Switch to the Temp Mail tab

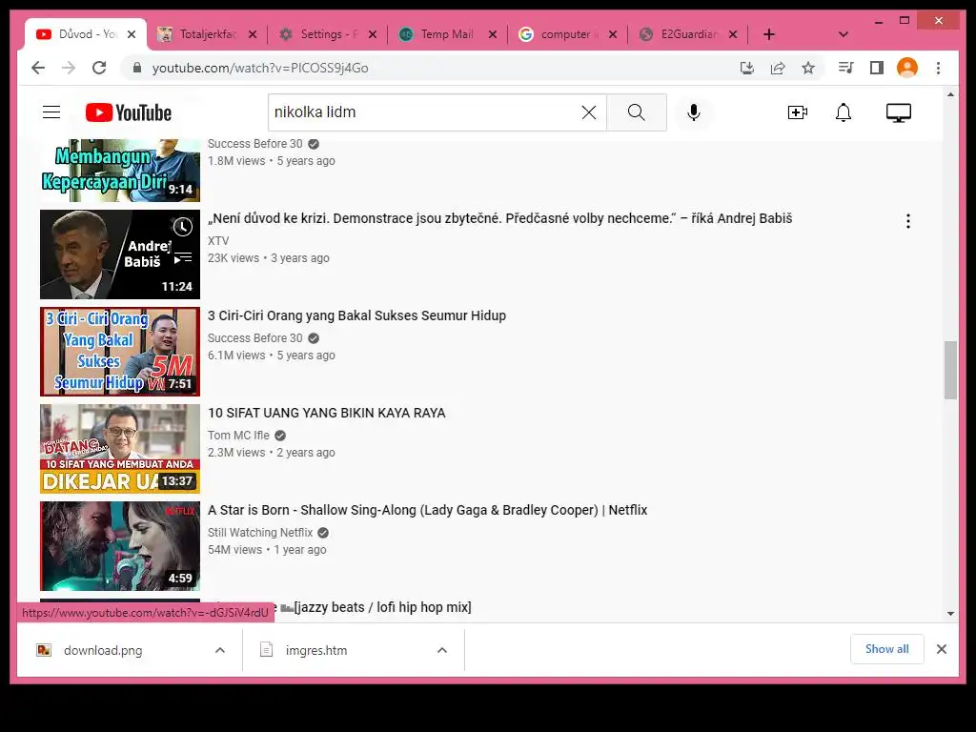click(448, 34)
